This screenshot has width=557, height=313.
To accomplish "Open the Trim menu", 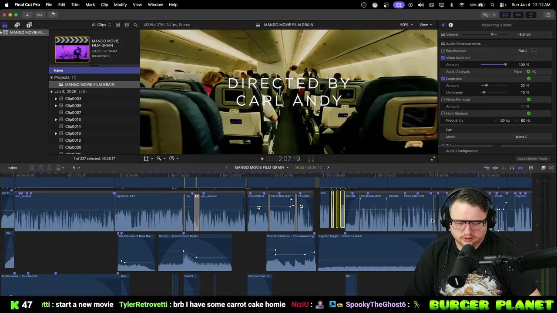I will tap(75, 5).
